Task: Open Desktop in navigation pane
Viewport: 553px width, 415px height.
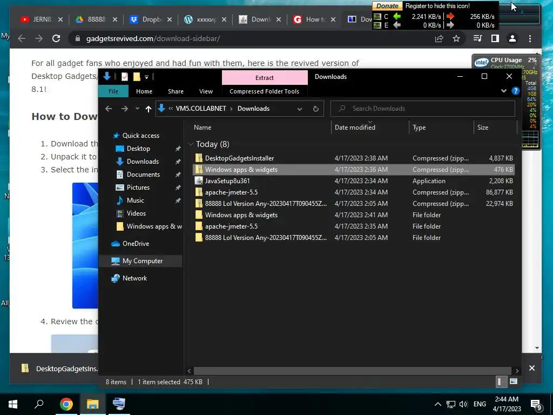Action: [138, 149]
